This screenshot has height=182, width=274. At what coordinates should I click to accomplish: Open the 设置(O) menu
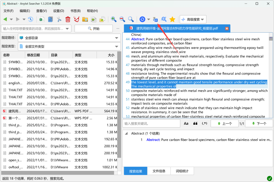59,11
